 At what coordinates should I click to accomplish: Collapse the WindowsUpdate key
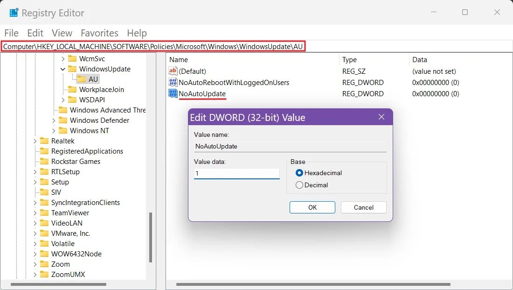tap(63, 69)
